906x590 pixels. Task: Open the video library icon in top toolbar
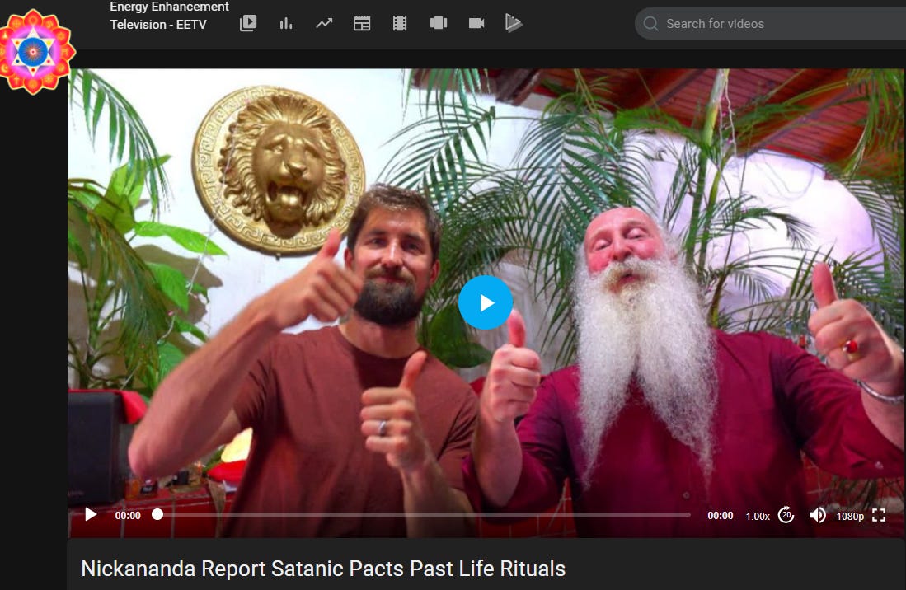pos(248,23)
